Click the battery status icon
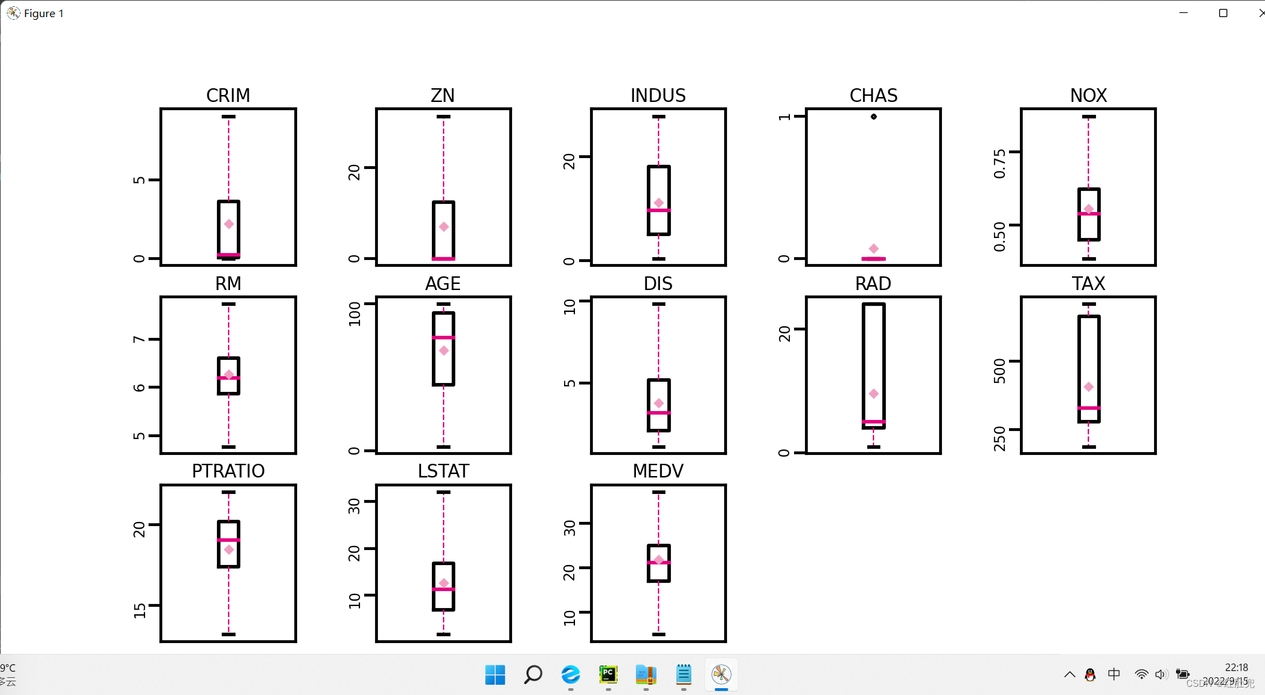 [x=1182, y=674]
